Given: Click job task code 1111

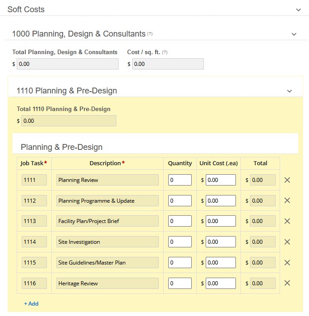Looking at the screenshot, I should (x=34, y=180).
